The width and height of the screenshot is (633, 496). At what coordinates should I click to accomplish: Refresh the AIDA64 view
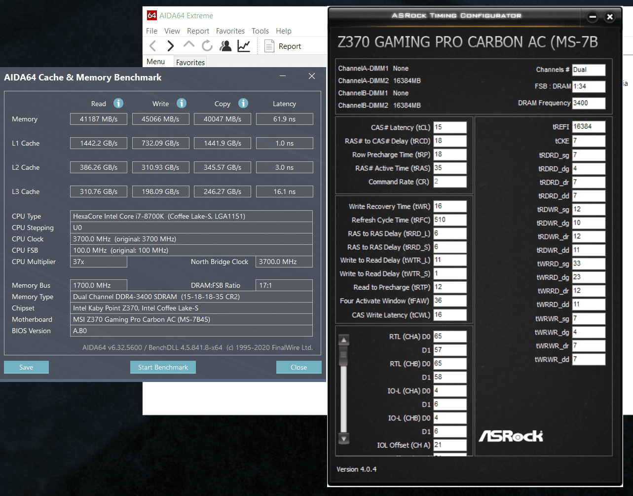click(x=207, y=46)
